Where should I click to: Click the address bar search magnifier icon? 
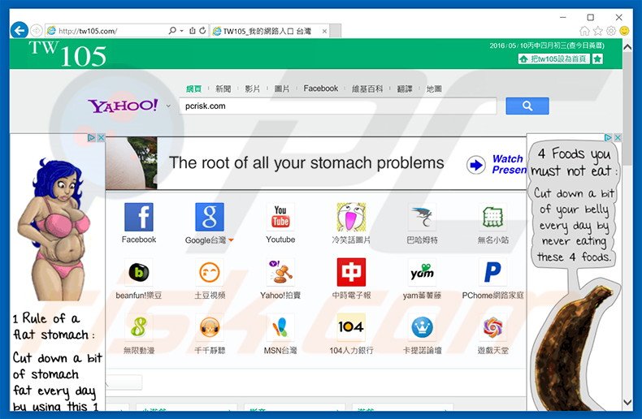click(x=172, y=31)
